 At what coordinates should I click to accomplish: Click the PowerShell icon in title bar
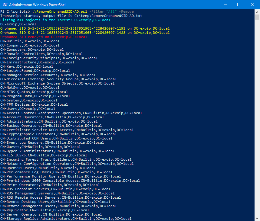[x=5, y=5]
